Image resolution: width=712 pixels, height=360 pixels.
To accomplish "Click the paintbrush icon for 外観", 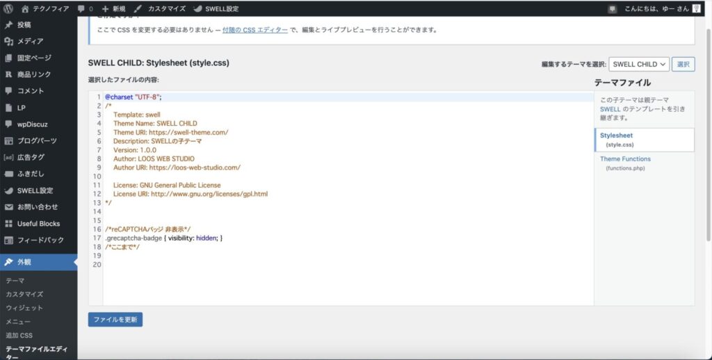I will tap(8, 262).
